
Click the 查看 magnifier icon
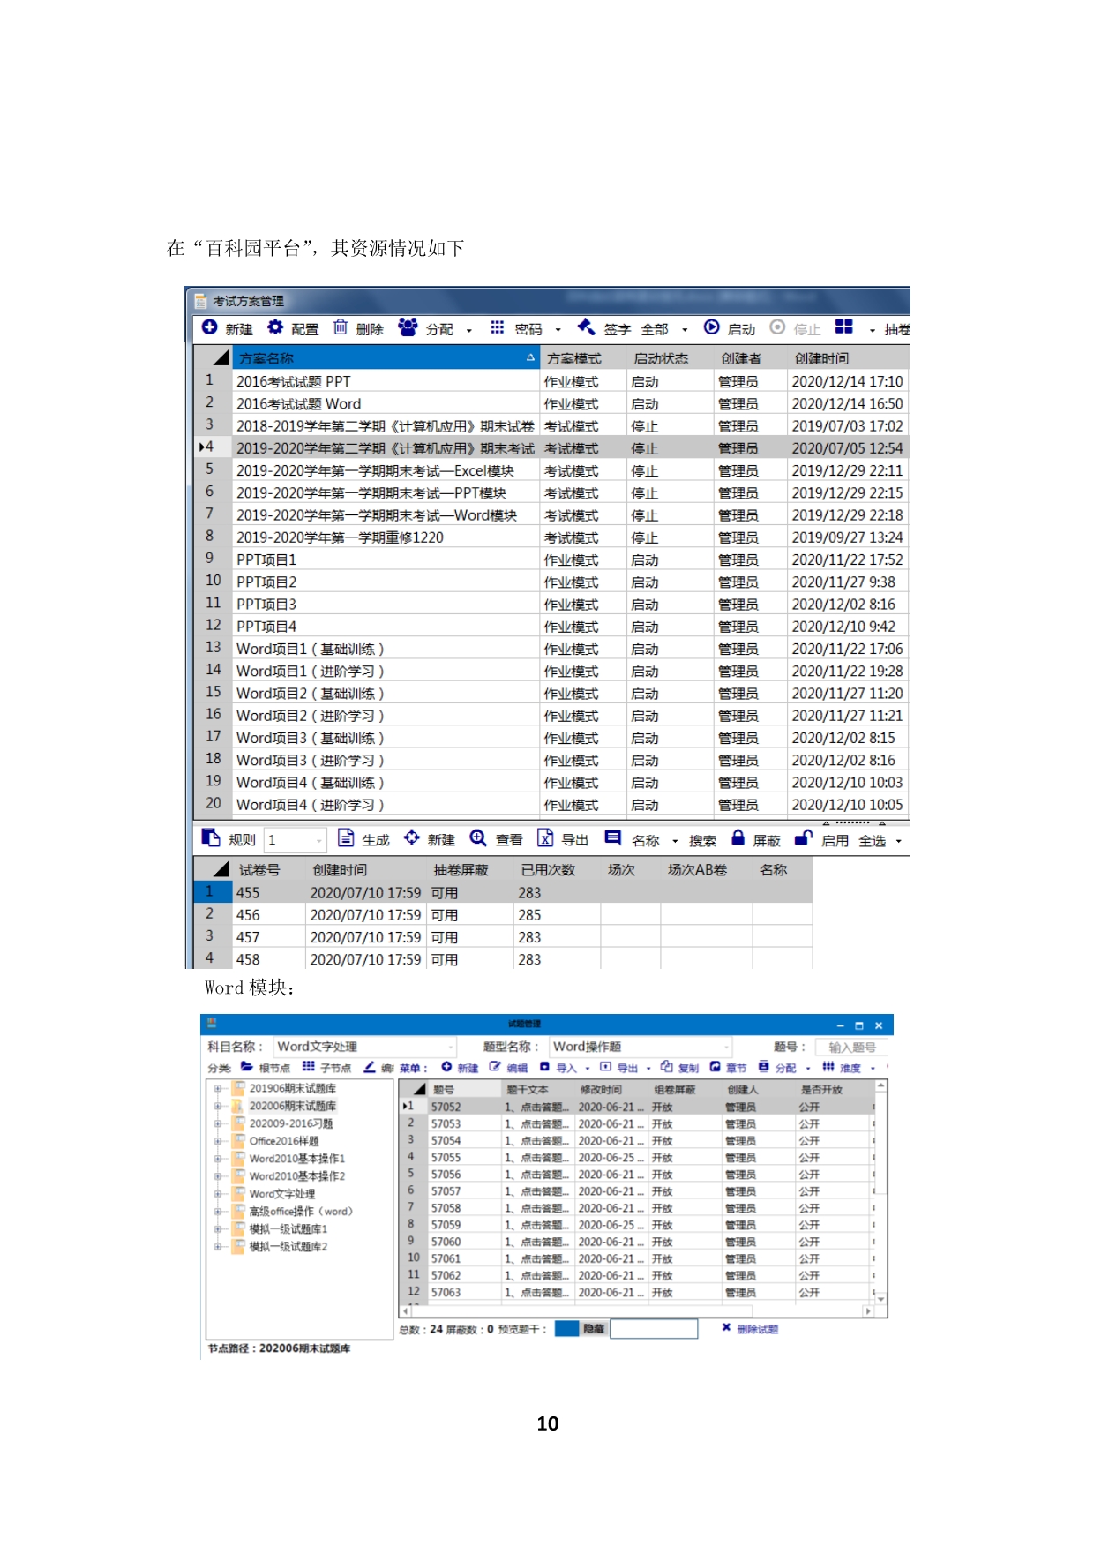coord(478,837)
